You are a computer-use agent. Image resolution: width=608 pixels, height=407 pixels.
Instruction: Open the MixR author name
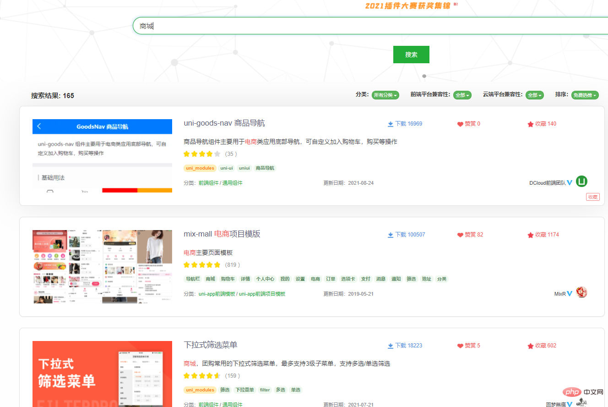click(560, 294)
